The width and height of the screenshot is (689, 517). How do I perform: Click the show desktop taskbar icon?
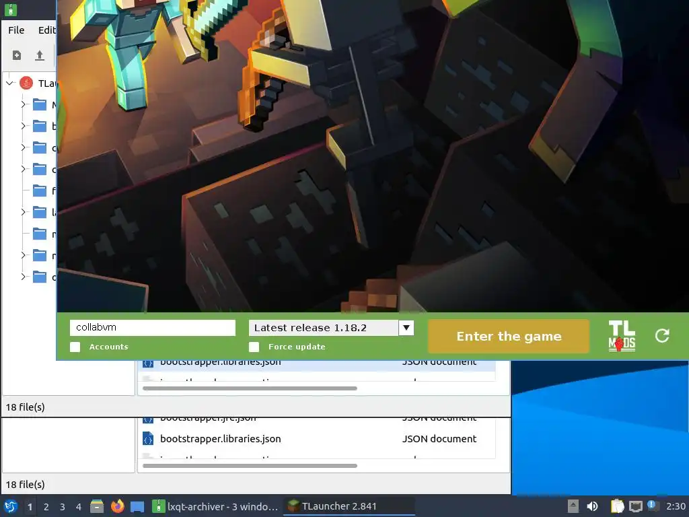click(137, 506)
